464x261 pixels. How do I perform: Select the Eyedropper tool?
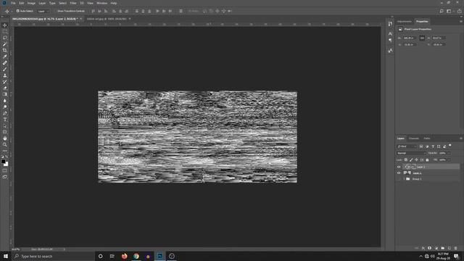(x=5, y=57)
